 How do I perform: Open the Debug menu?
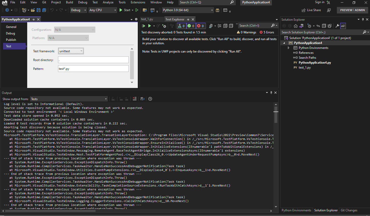point(83,2)
